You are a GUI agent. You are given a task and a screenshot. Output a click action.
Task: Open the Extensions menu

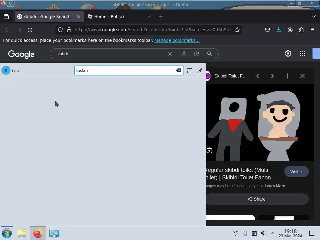click(301, 30)
